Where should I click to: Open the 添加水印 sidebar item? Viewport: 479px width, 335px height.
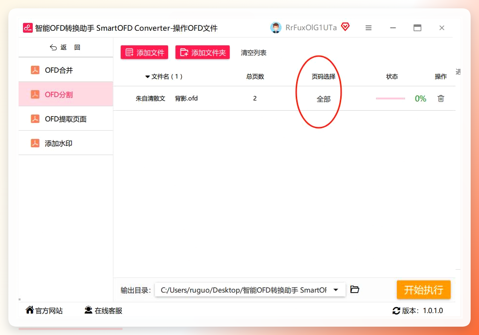point(65,143)
